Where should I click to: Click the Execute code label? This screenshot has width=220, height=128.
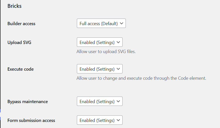[x=21, y=69]
